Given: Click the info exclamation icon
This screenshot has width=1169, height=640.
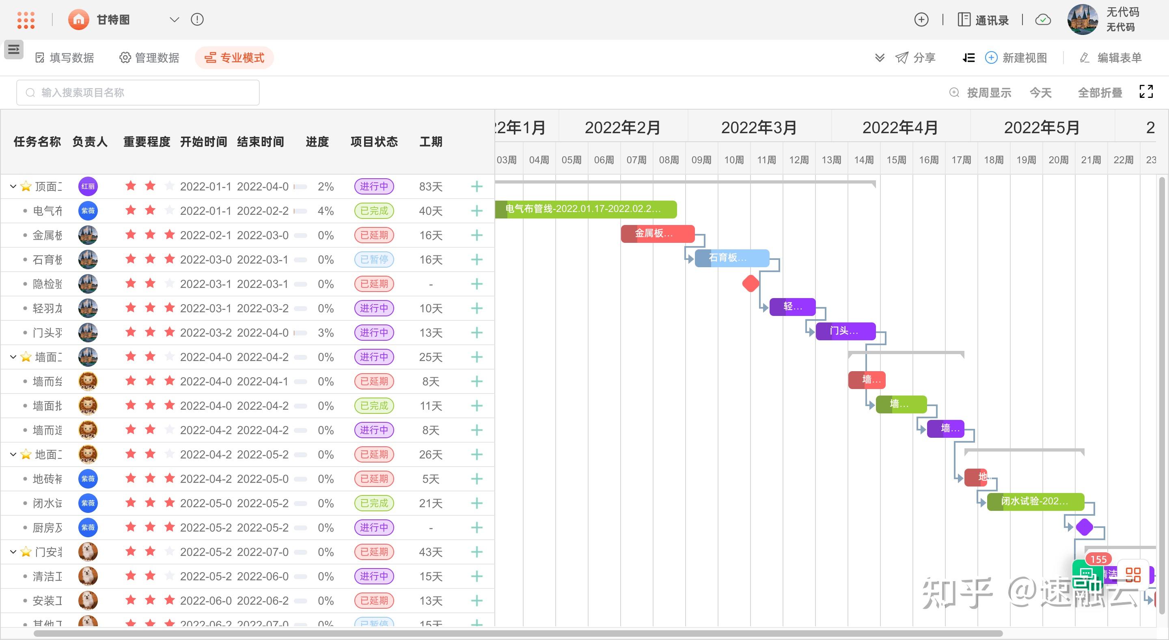Looking at the screenshot, I should (x=197, y=19).
